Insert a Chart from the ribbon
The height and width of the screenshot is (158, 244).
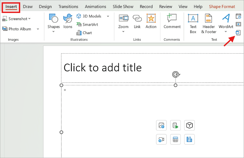coord(84,33)
